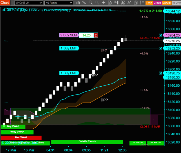Click the US ETH OR indicator box
The height and width of the screenshot is (153, 181).
coord(138,143)
